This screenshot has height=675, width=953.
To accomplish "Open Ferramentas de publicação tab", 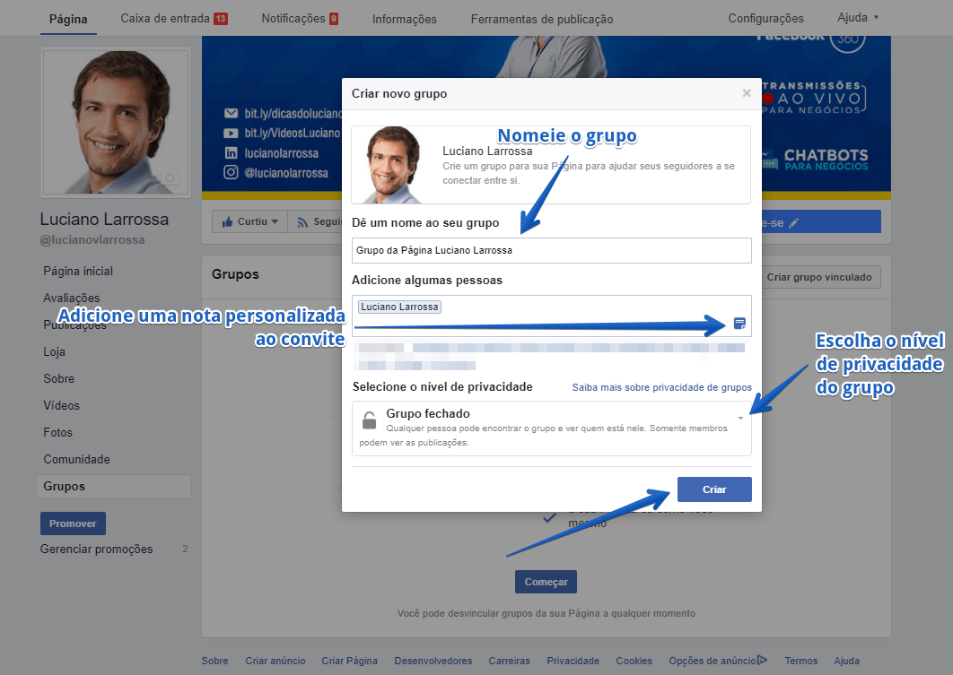I will click(x=541, y=19).
